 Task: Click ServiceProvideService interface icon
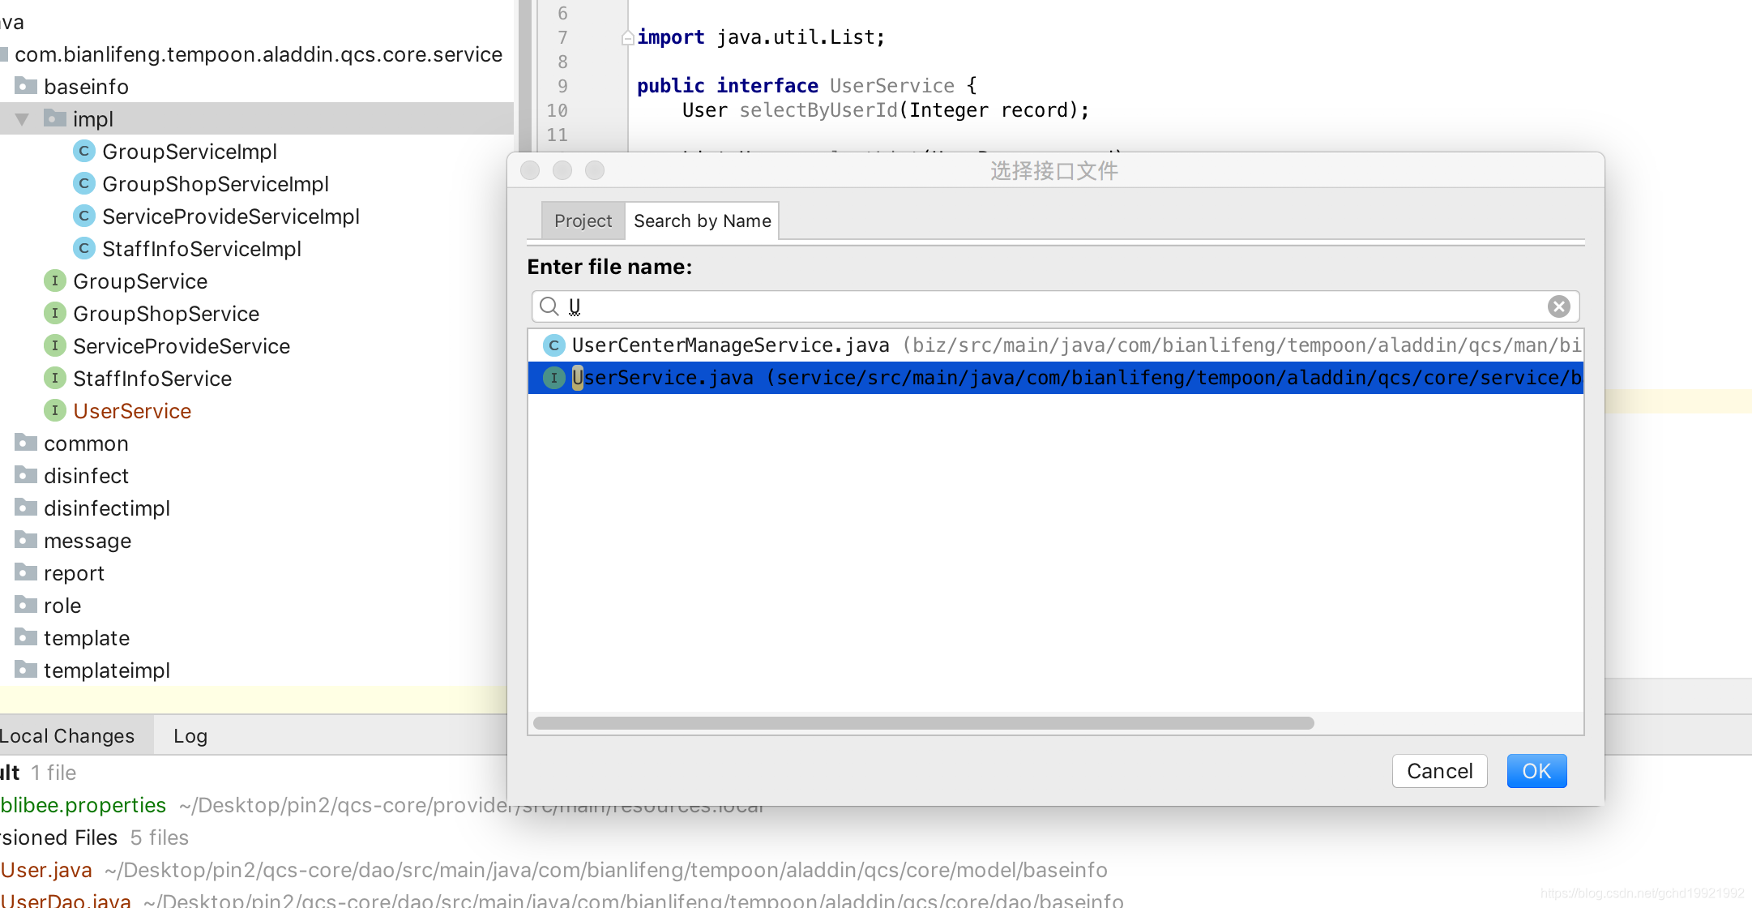coord(54,345)
